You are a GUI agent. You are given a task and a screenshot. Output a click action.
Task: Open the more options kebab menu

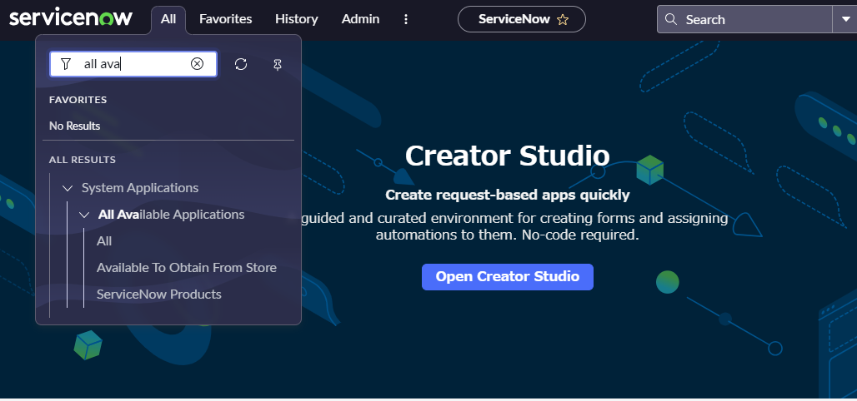[x=405, y=19]
